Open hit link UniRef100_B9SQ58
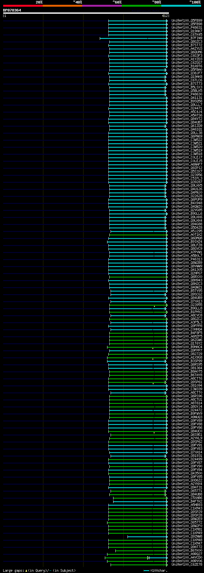 click(187, 101)
